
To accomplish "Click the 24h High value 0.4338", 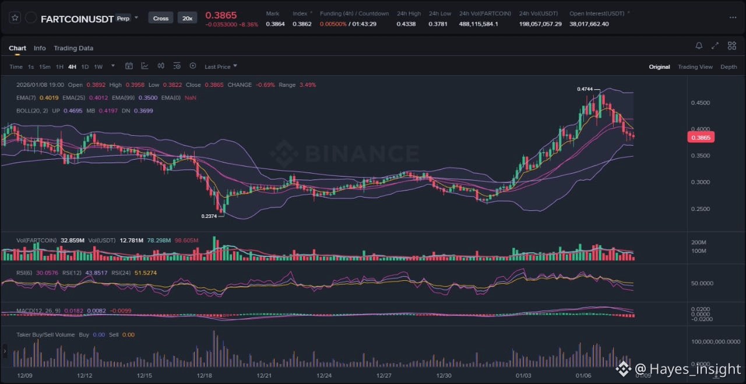I will click(x=406, y=24).
